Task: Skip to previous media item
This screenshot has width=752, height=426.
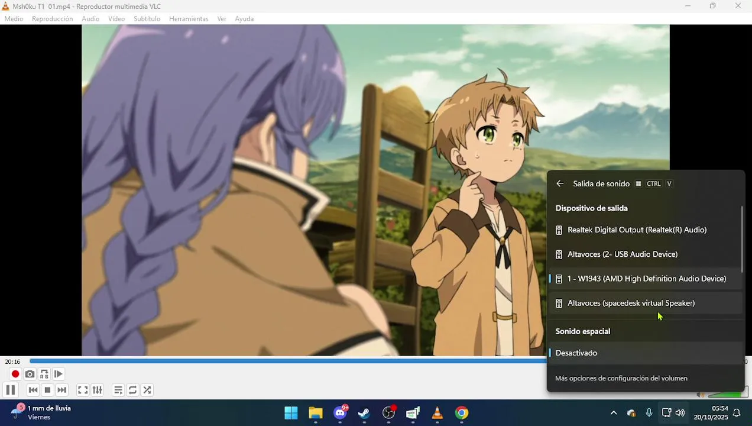Action: (33, 390)
